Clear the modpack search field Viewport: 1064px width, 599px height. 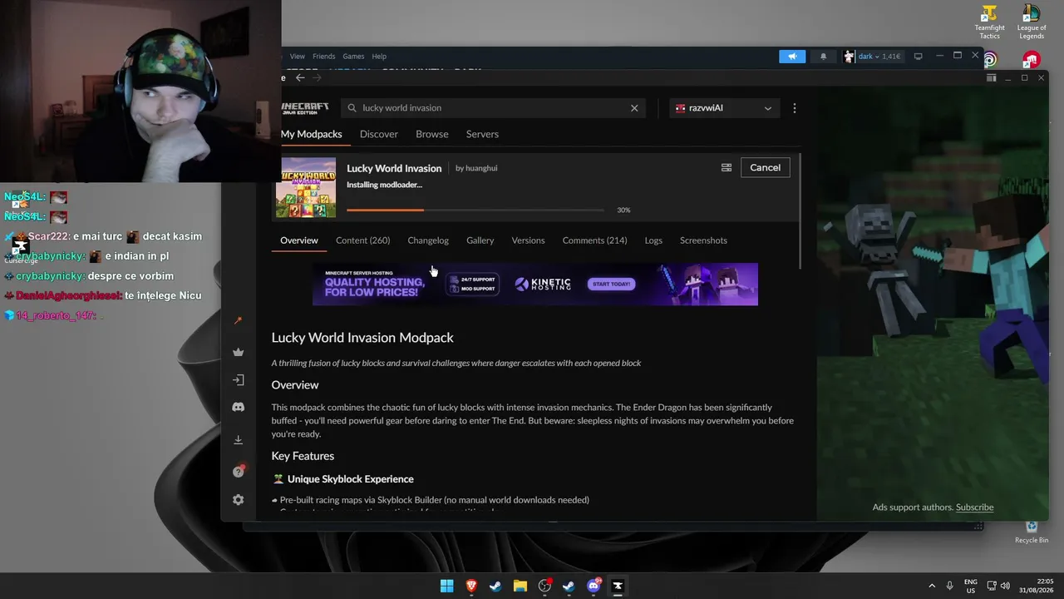(634, 108)
